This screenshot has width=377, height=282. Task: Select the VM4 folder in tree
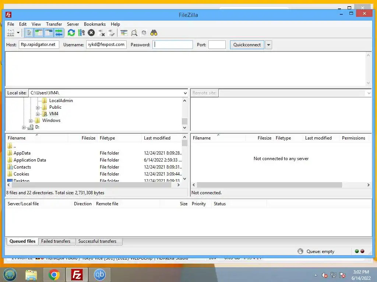tap(54, 114)
